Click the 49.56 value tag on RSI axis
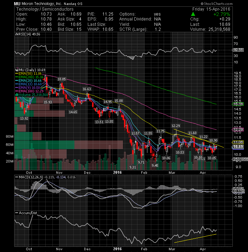 click(238, 50)
